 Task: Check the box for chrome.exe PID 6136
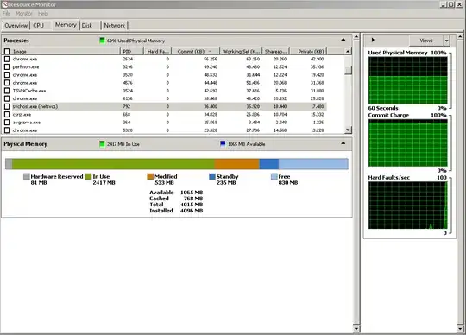pyautogui.click(x=8, y=98)
